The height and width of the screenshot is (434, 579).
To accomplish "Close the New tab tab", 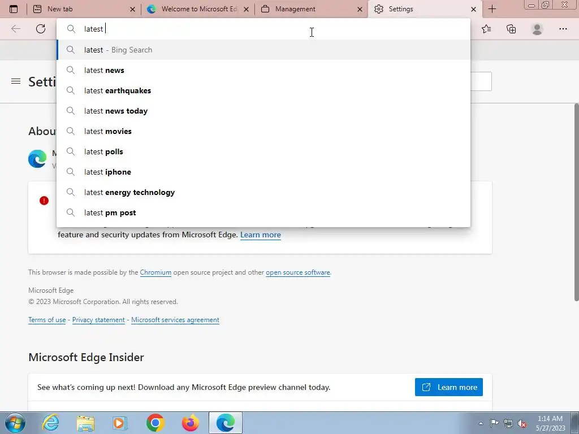I will point(132,9).
